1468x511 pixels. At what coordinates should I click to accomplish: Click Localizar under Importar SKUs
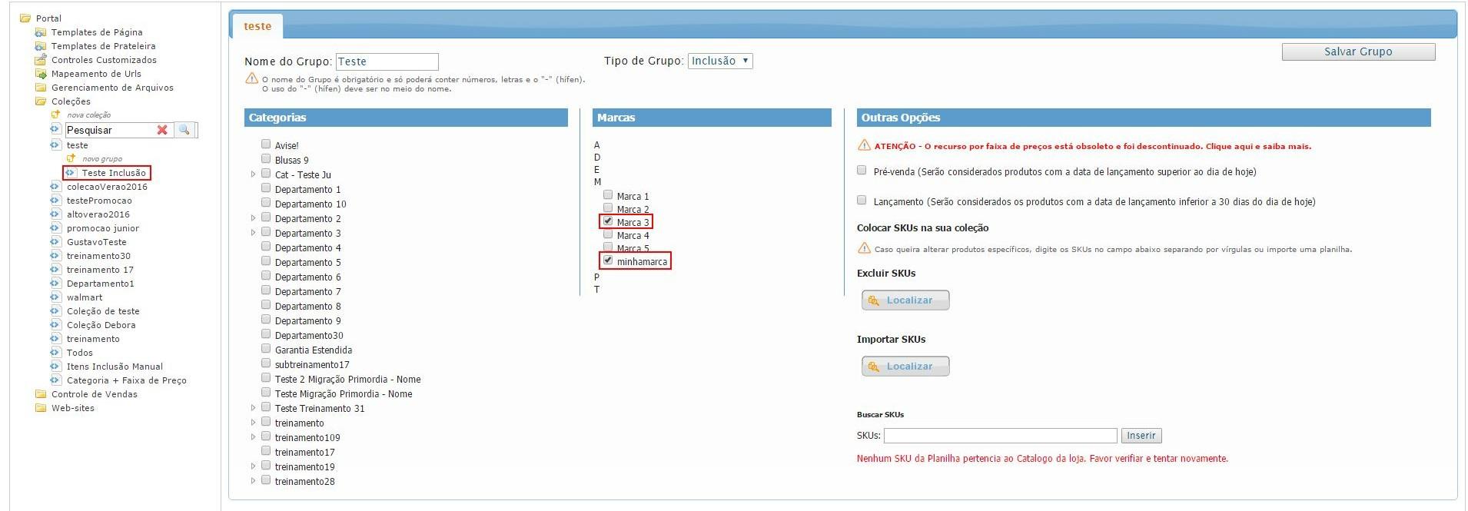point(905,367)
